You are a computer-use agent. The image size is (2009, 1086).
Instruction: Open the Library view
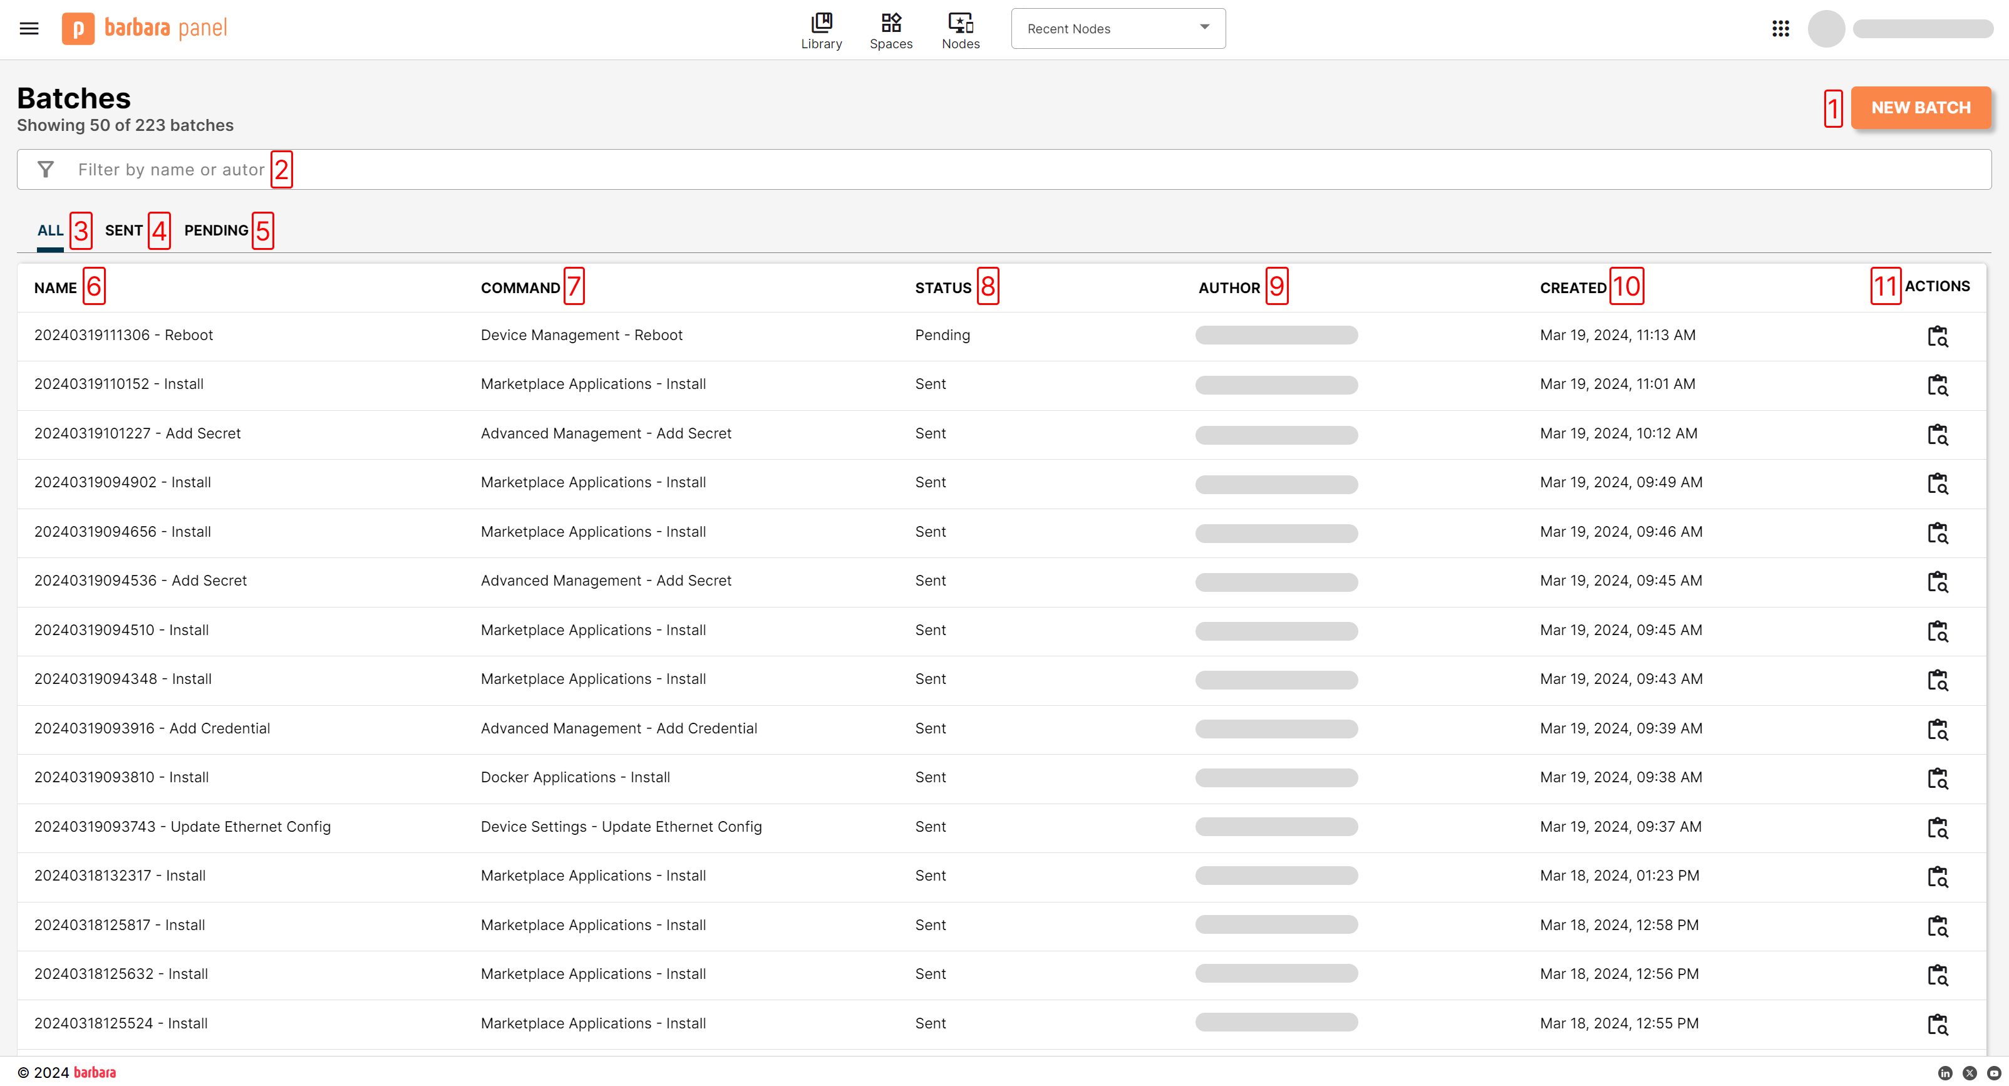click(x=821, y=29)
